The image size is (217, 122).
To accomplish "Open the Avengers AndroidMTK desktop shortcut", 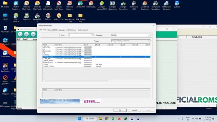I will [102, 5].
